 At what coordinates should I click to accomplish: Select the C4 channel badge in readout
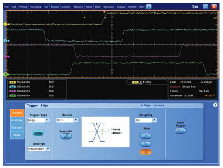(x=13, y=96)
